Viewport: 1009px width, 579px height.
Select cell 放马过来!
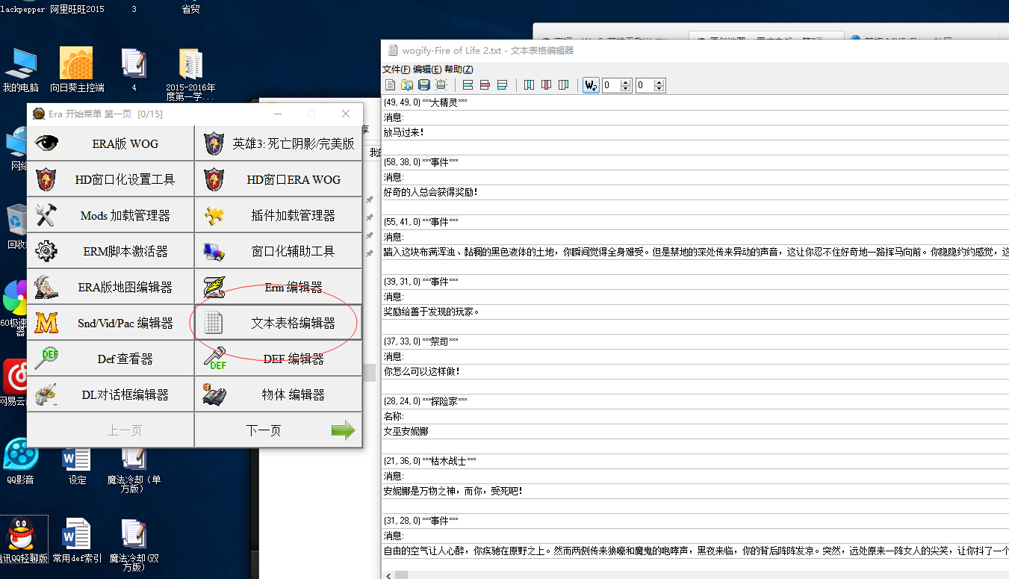coord(695,132)
